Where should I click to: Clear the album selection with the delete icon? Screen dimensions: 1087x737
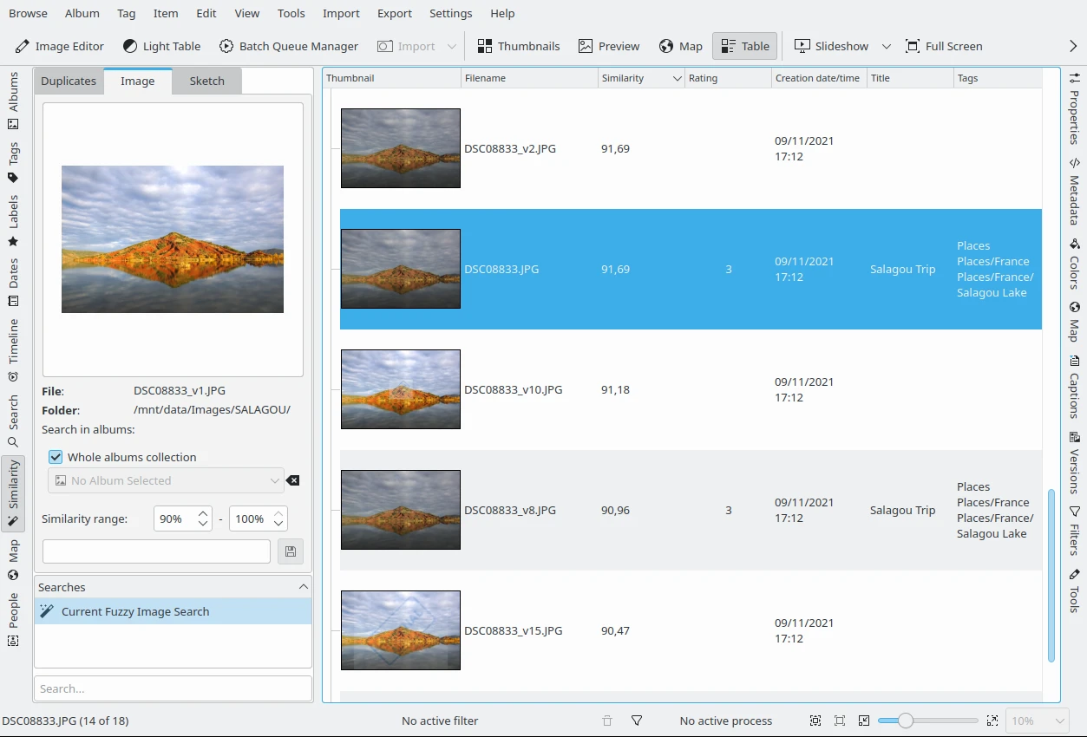293,480
